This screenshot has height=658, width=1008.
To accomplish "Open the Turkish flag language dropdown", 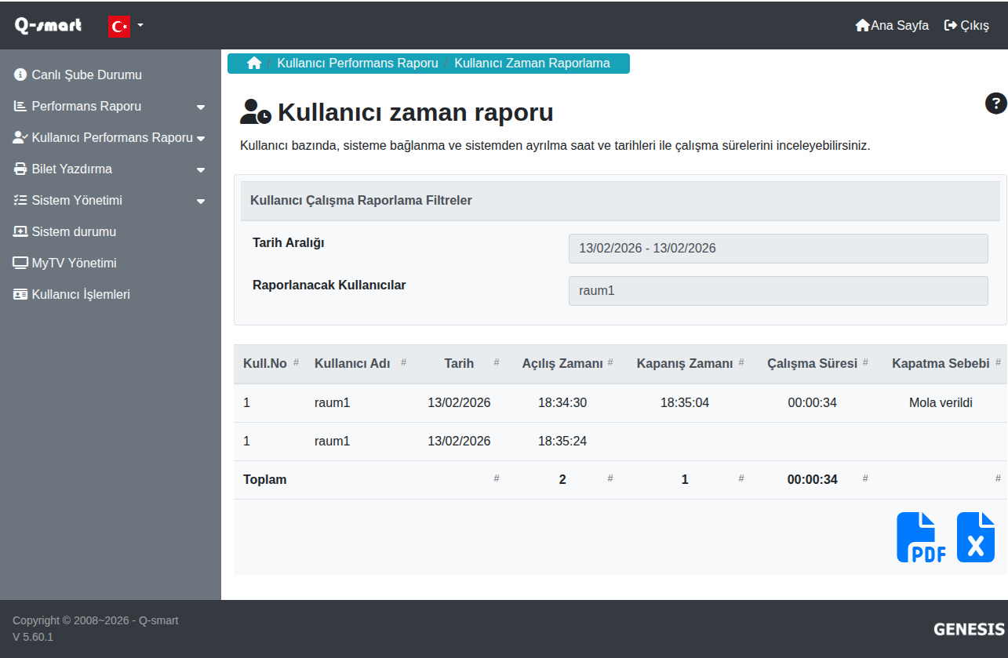I will click(126, 26).
